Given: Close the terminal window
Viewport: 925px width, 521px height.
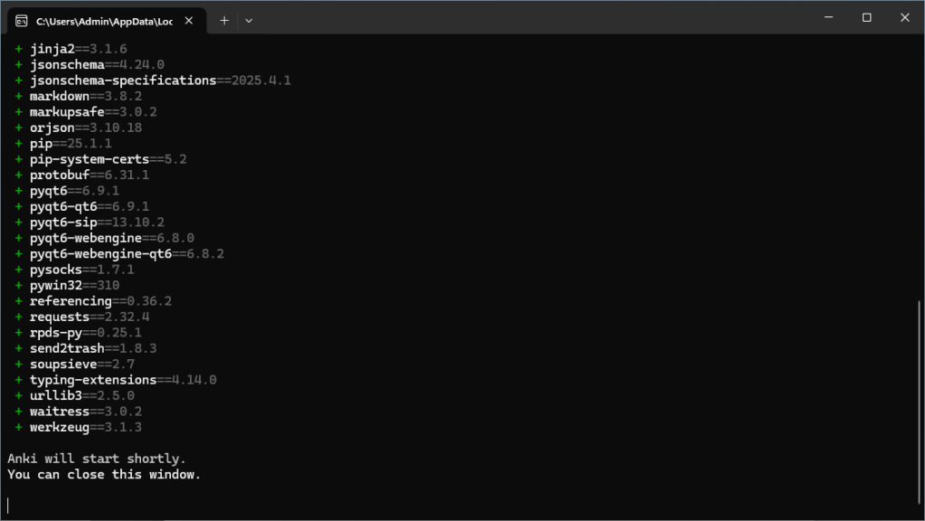Looking at the screenshot, I should click(x=905, y=17).
